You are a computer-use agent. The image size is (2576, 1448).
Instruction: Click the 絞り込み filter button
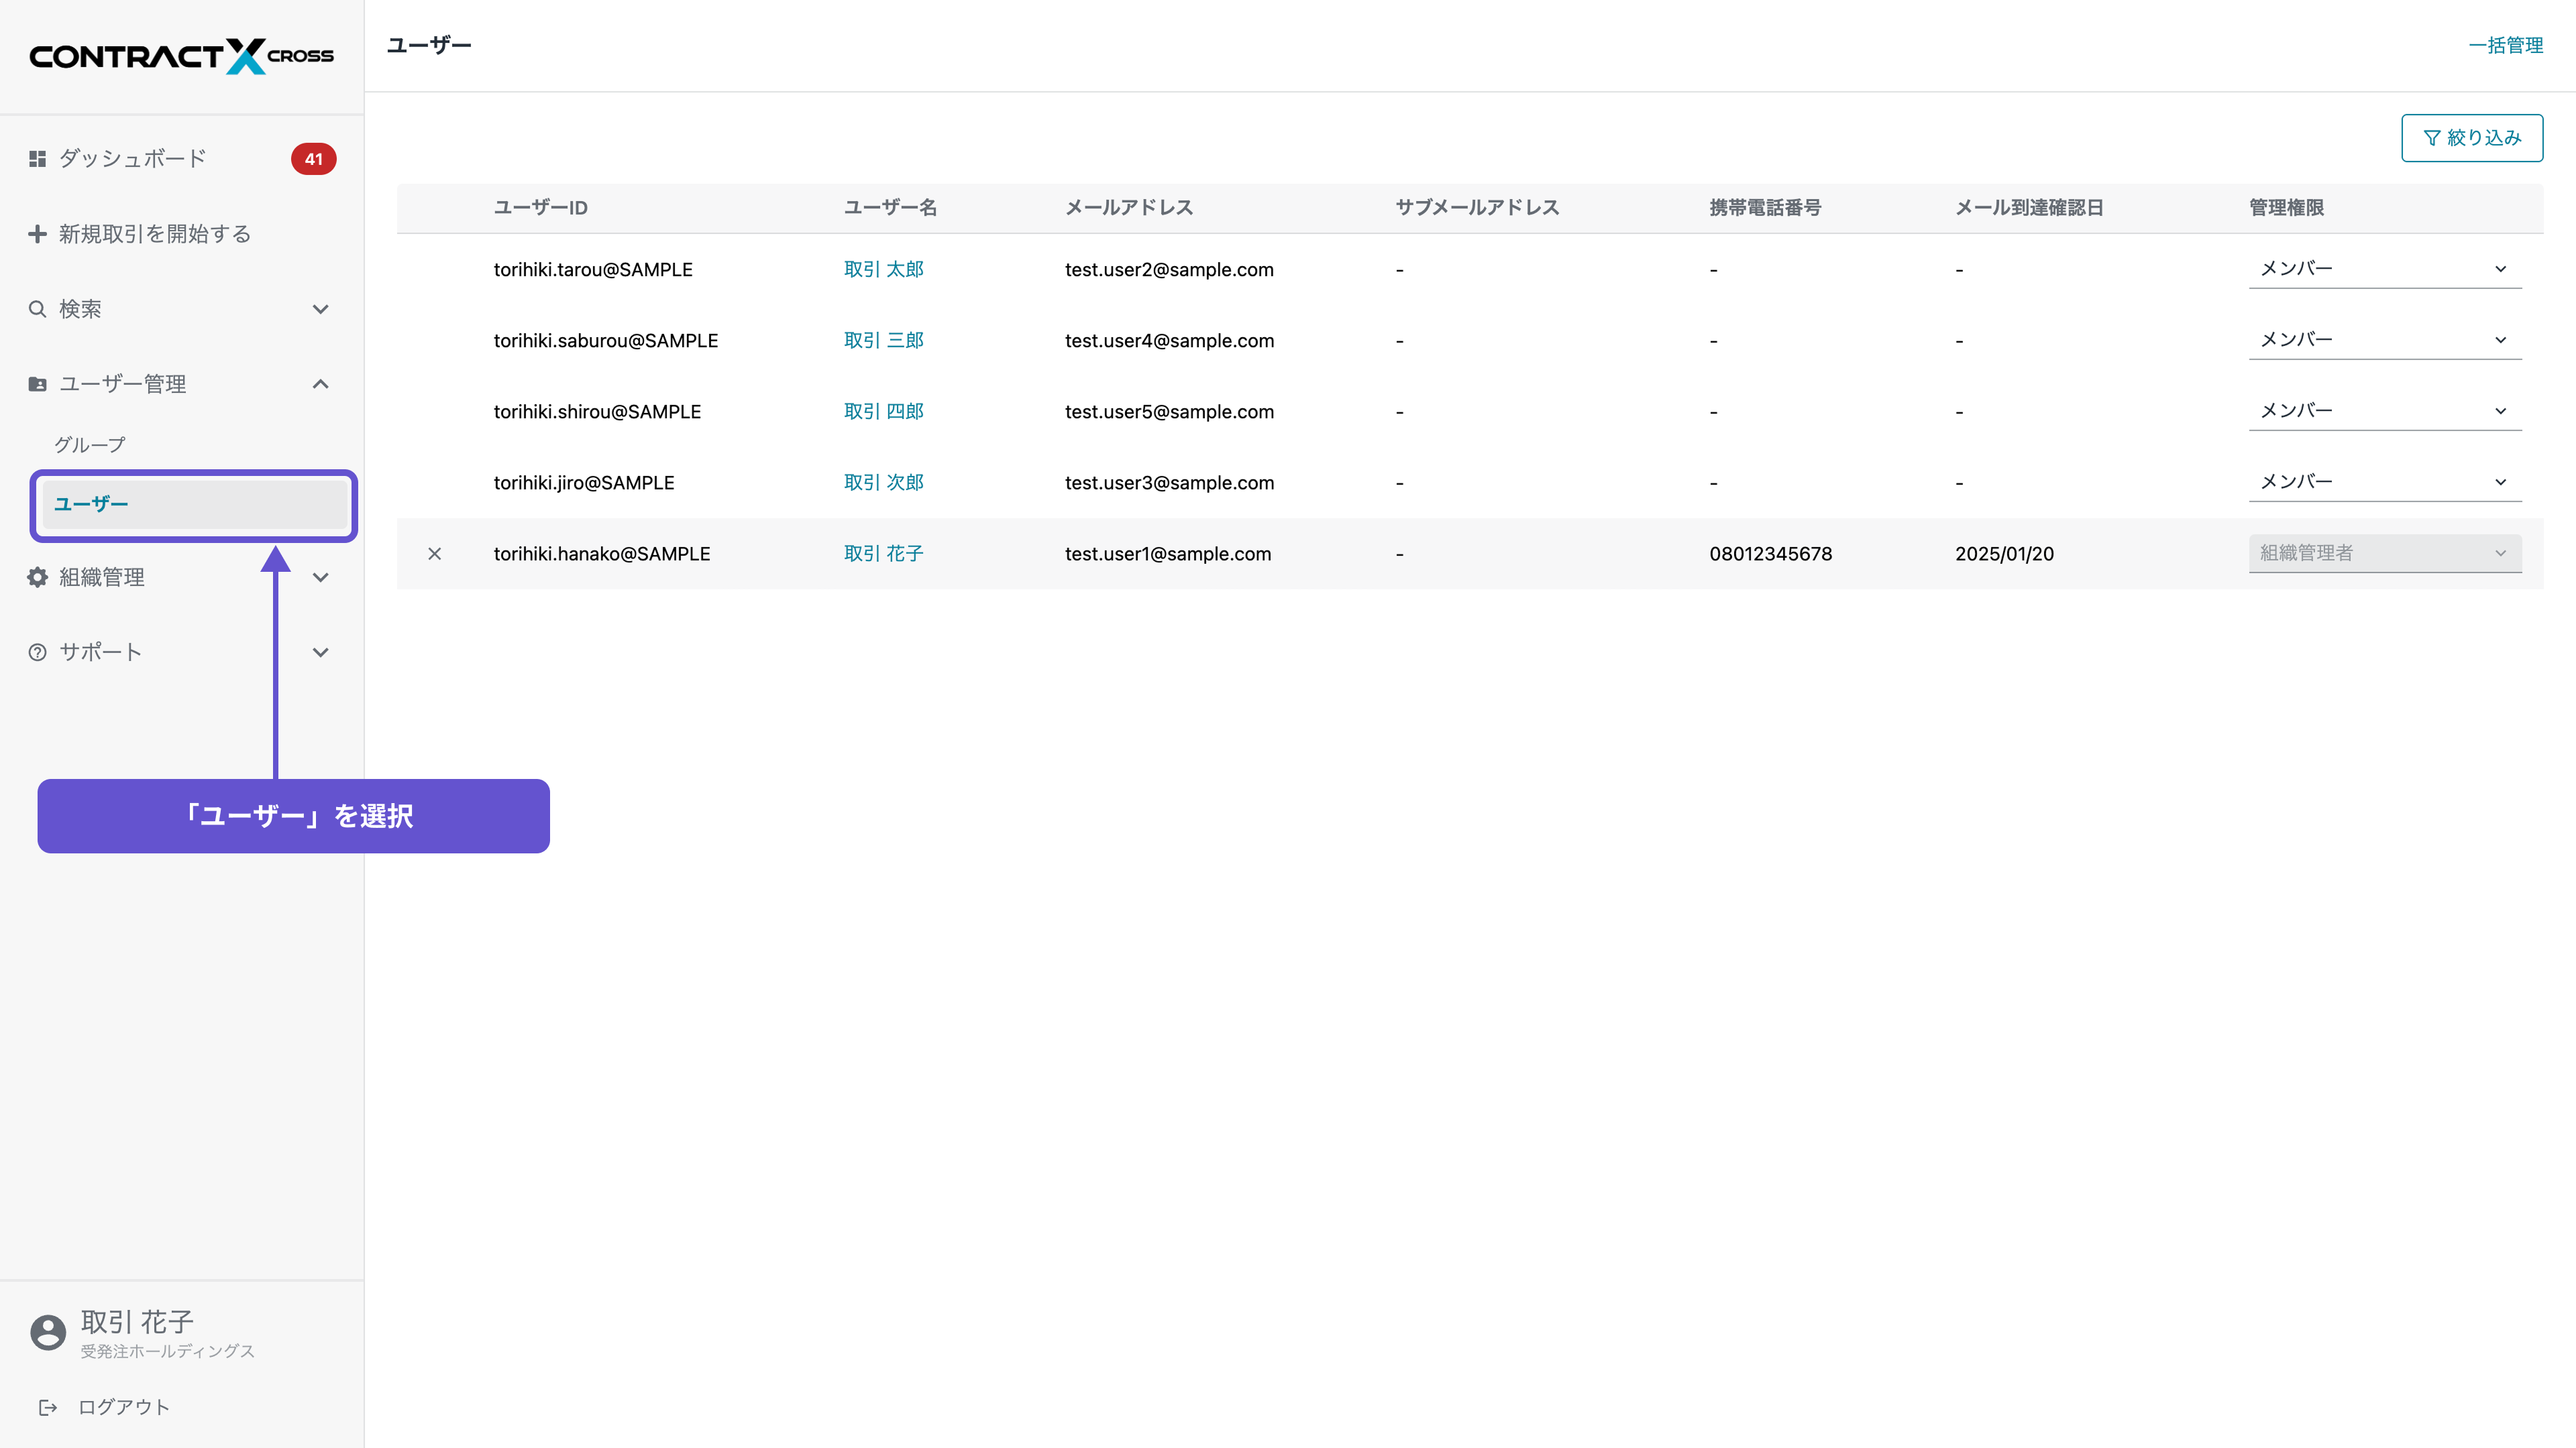(2471, 138)
